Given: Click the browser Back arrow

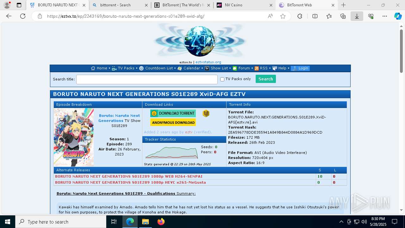Looking at the screenshot, I should (9, 16).
